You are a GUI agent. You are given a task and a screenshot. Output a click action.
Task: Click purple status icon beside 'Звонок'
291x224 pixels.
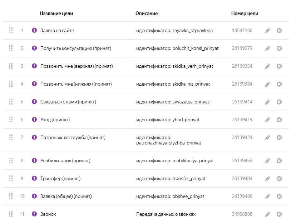(x=34, y=214)
